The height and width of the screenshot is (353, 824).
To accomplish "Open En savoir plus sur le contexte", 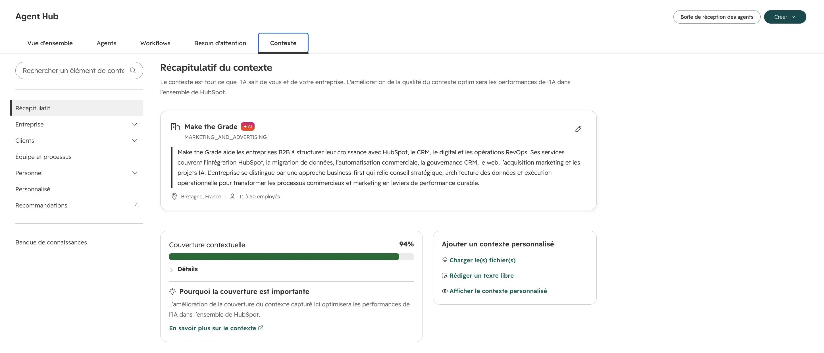I will (x=213, y=328).
